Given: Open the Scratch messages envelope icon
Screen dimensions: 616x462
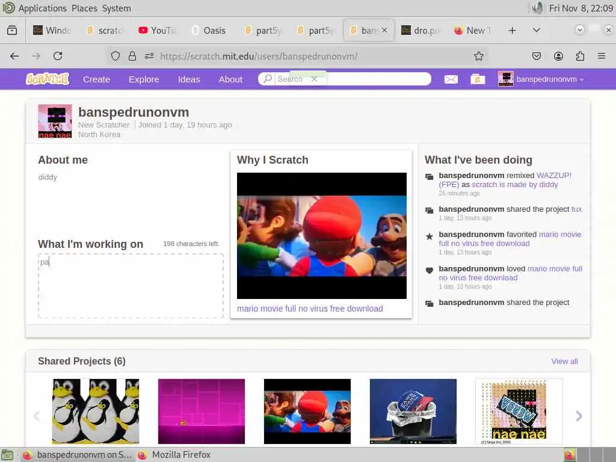Looking at the screenshot, I should click(x=451, y=79).
